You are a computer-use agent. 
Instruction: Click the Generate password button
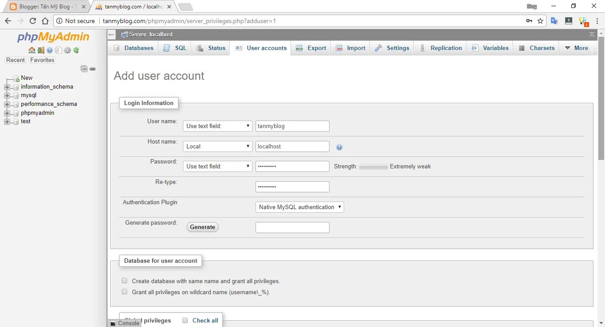(x=202, y=227)
